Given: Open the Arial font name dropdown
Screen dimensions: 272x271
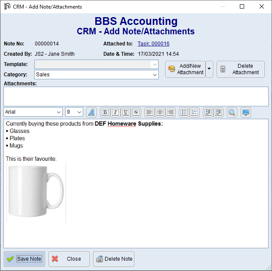Looking at the screenshot, I should (58, 112).
